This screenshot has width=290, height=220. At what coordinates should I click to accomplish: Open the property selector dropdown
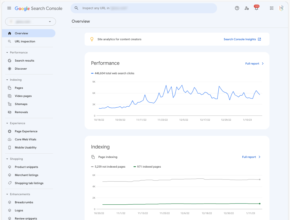click(30, 22)
